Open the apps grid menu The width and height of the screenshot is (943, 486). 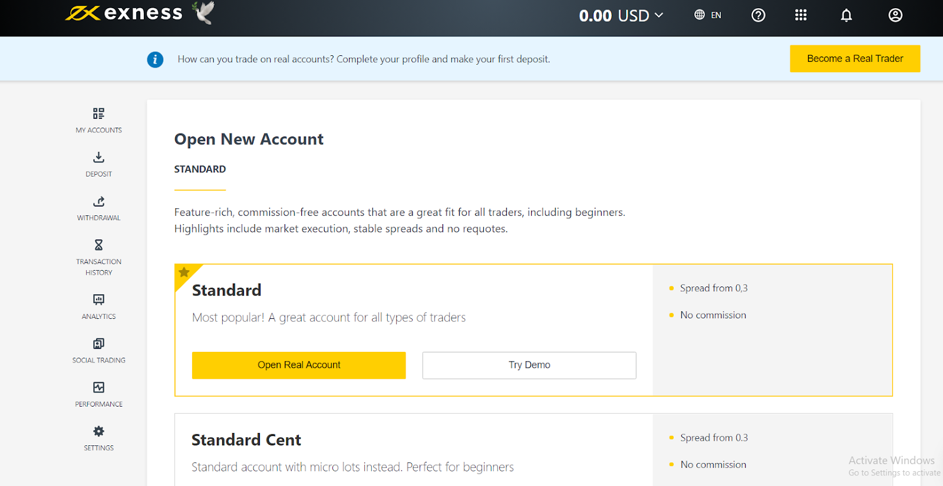pyautogui.click(x=800, y=15)
